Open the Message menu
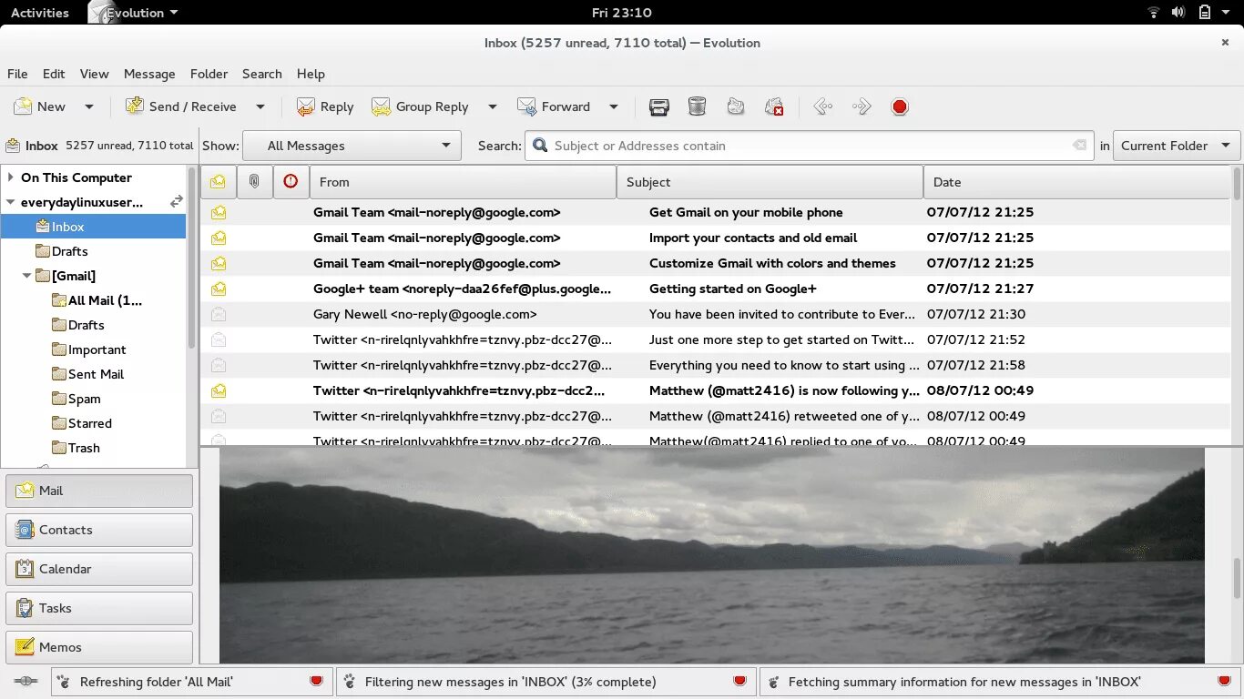This screenshot has width=1244, height=699. pos(149,74)
